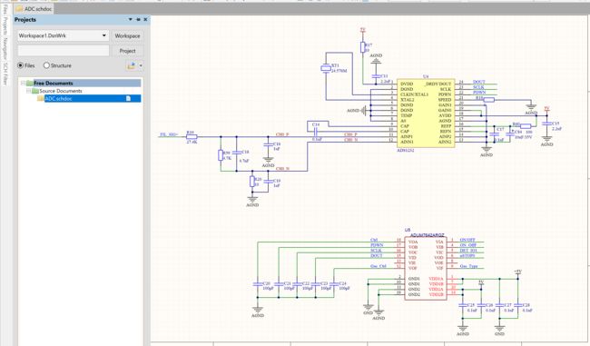
Task: Open the Projects panel options dropdown arrow
Action: click(x=130, y=19)
